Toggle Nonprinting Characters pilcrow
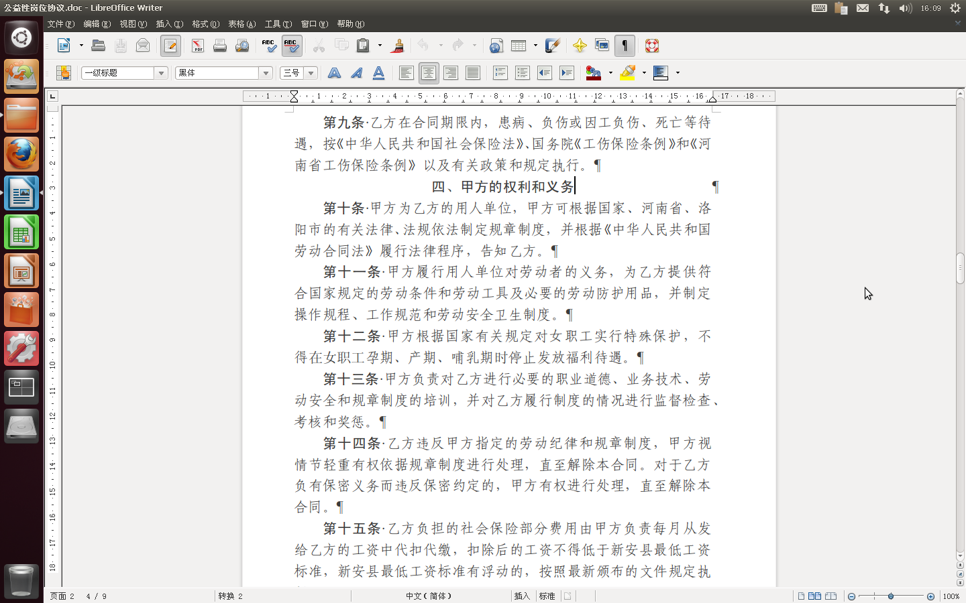This screenshot has width=966, height=603. (x=625, y=46)
